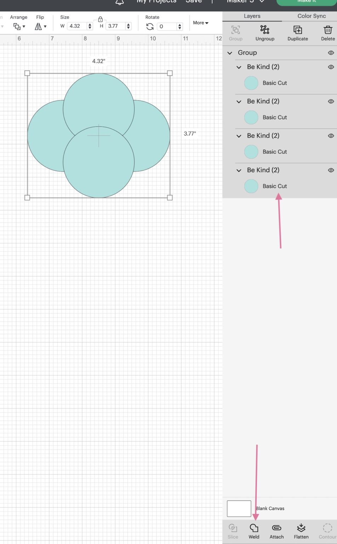Switch to the Color Sync tab
This screenshot has width=337, height=544.
tap(311, 16)
